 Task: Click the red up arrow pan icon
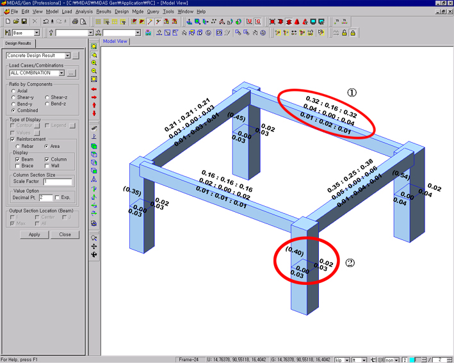tap(94, 105)
